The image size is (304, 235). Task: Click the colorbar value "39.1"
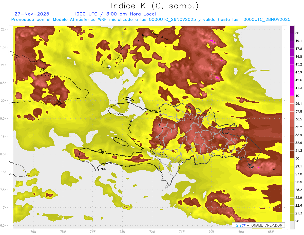[x=298, y=104]
